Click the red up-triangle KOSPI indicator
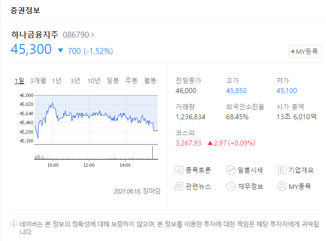326x241 pixels. [210, 143]
